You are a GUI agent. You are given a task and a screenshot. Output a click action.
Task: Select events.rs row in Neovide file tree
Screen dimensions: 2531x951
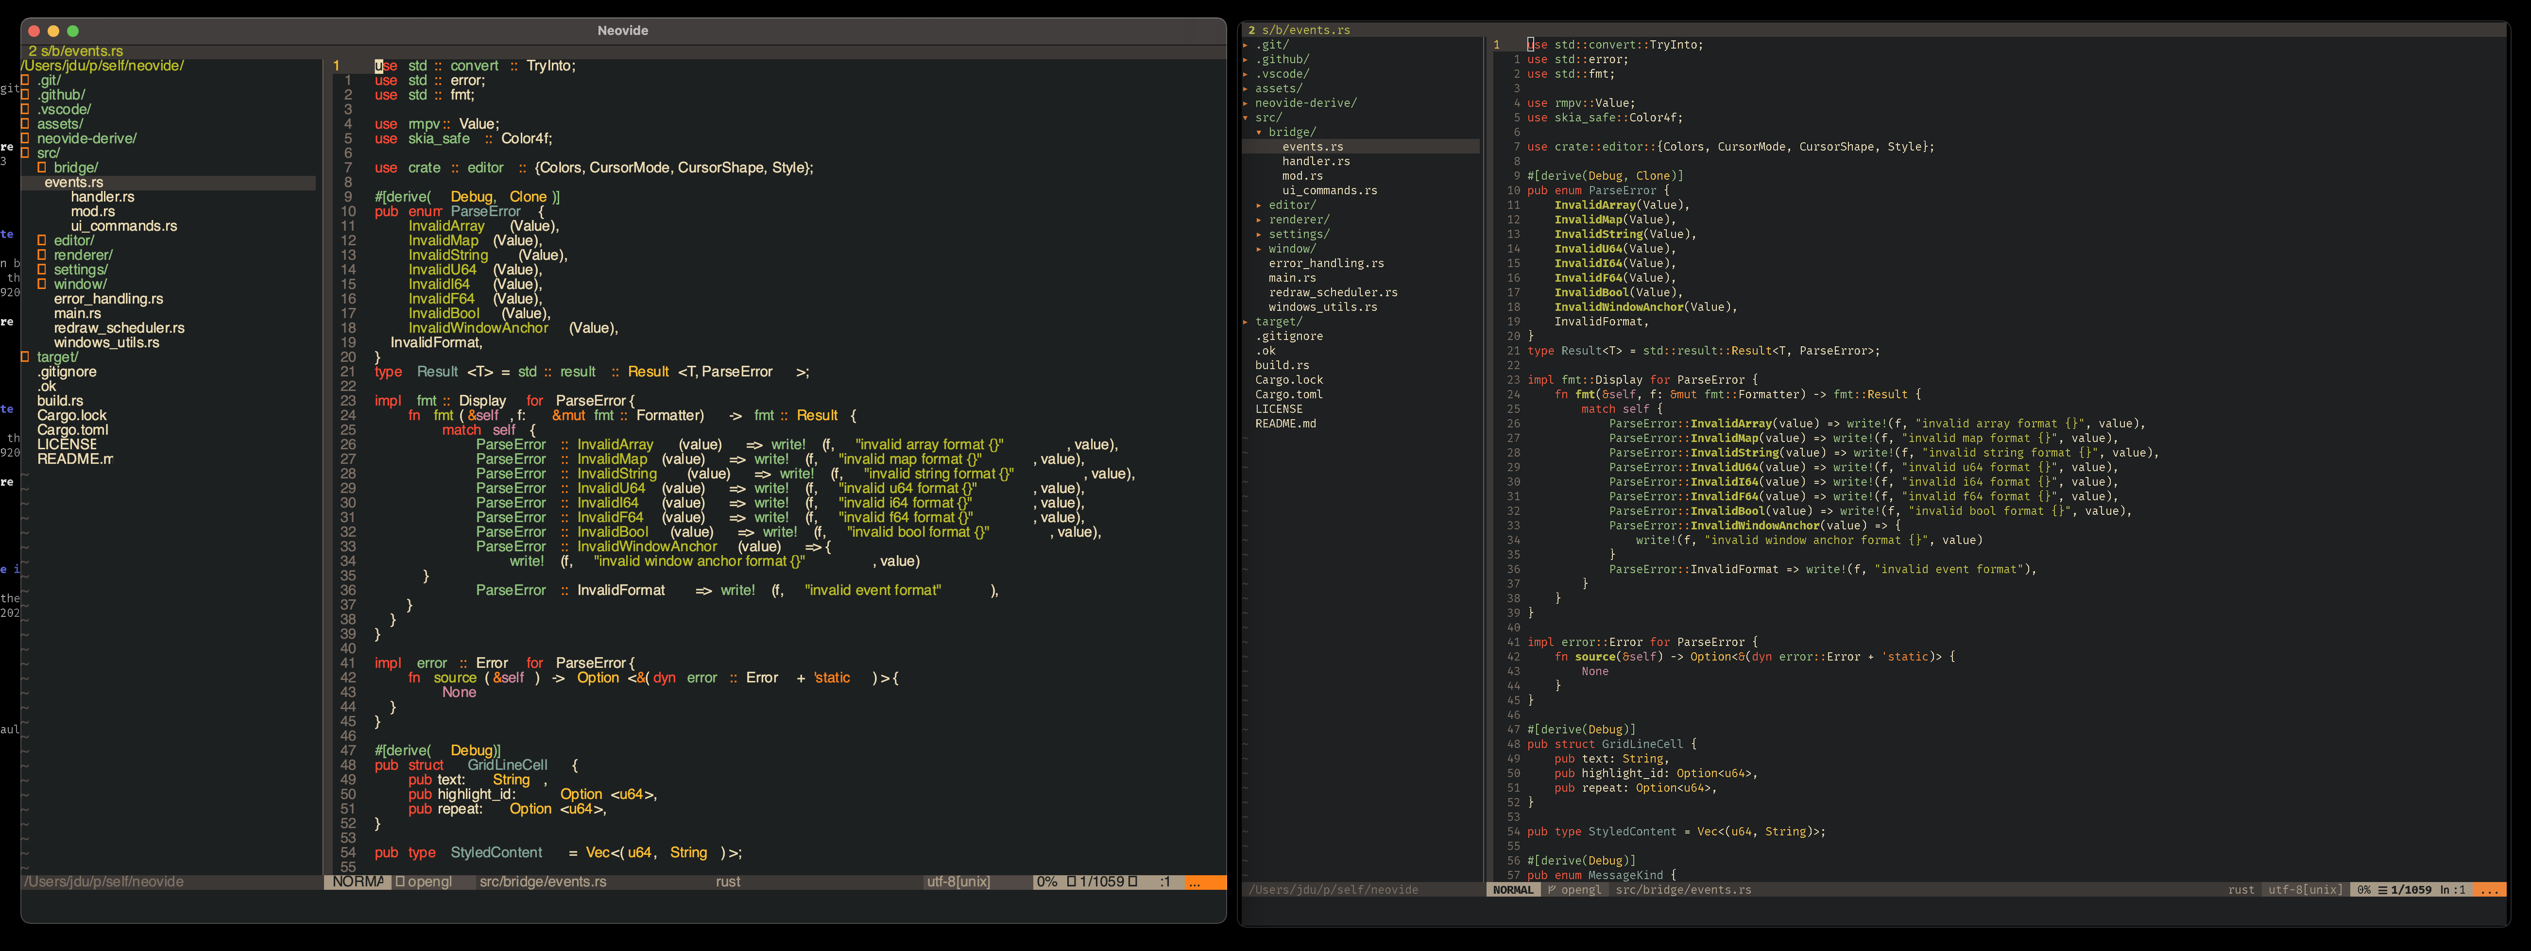coord(168,183)
